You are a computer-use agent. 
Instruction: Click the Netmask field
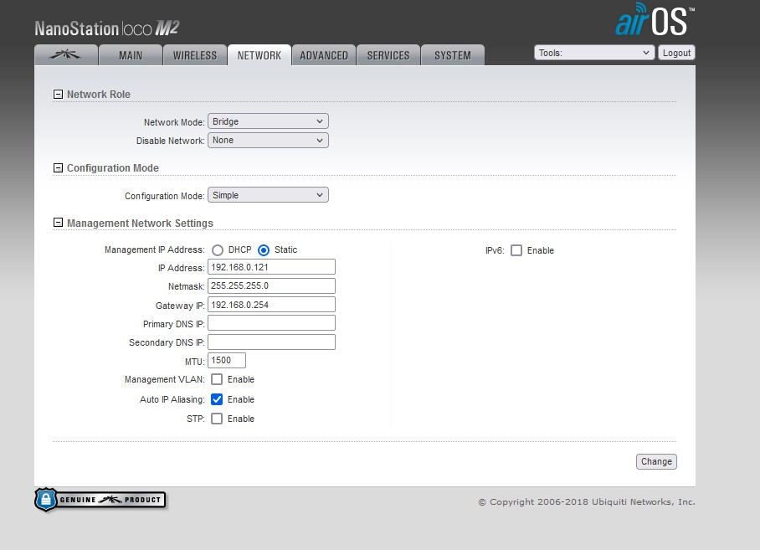271,286
